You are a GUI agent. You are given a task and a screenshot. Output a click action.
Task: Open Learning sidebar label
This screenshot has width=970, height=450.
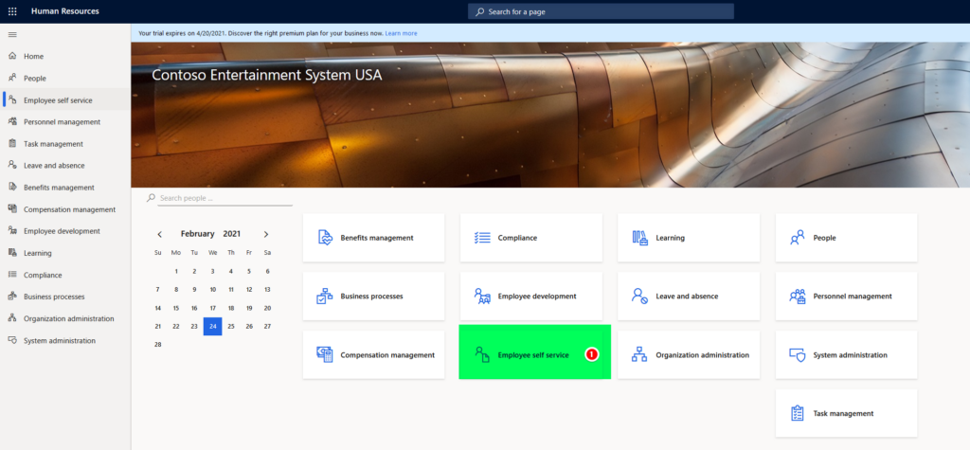(x=38, y=253)
